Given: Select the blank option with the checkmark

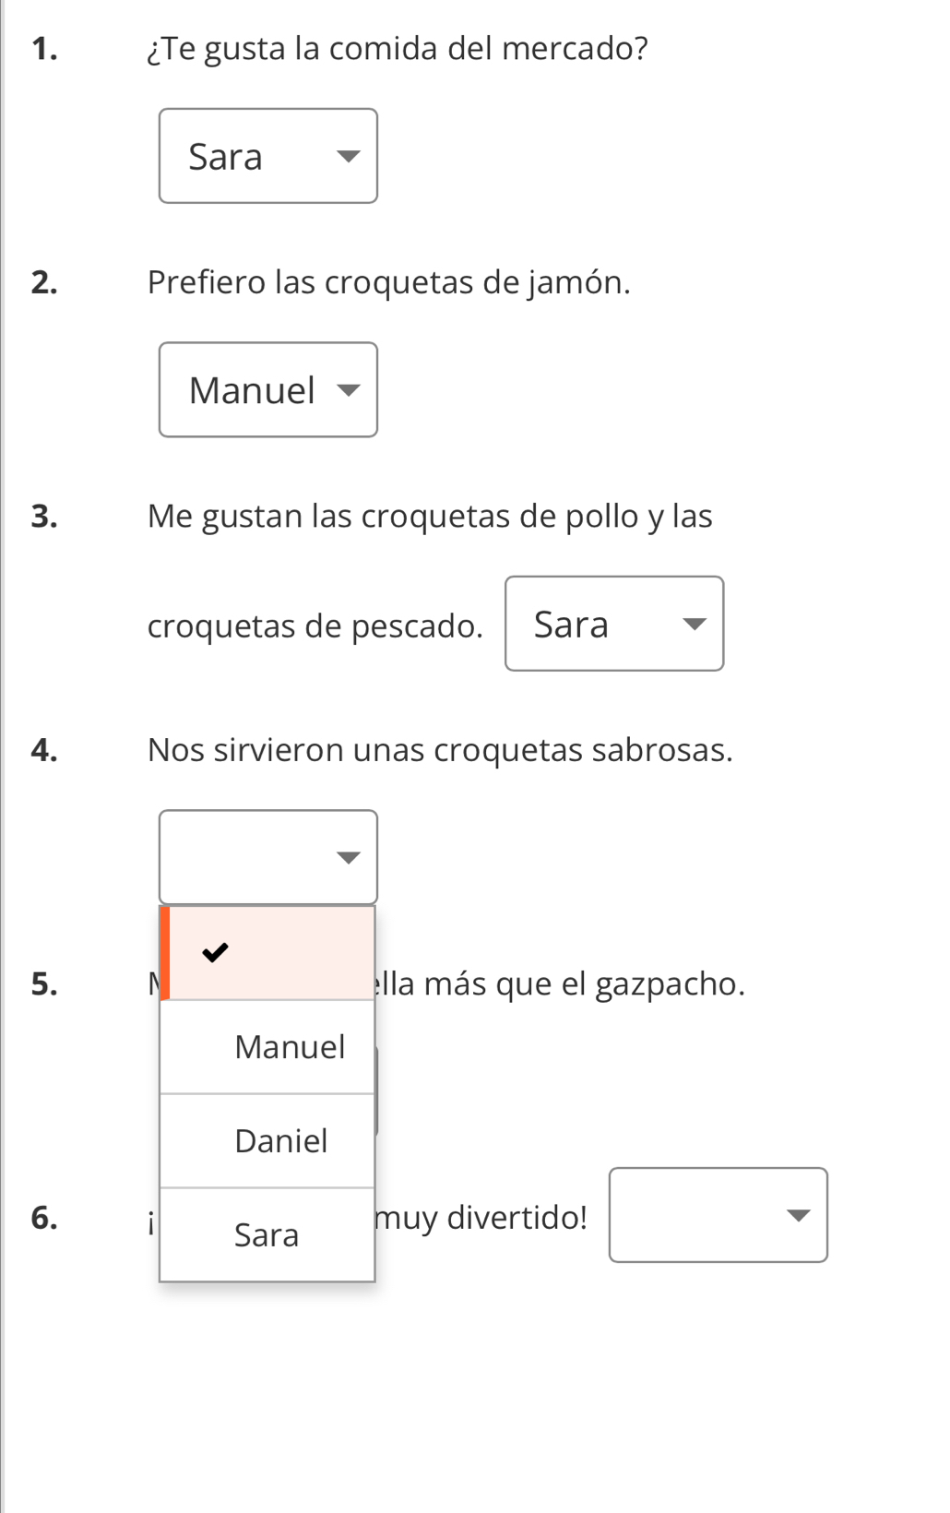Looking at the screenshot, I should [x=267, y=952].
